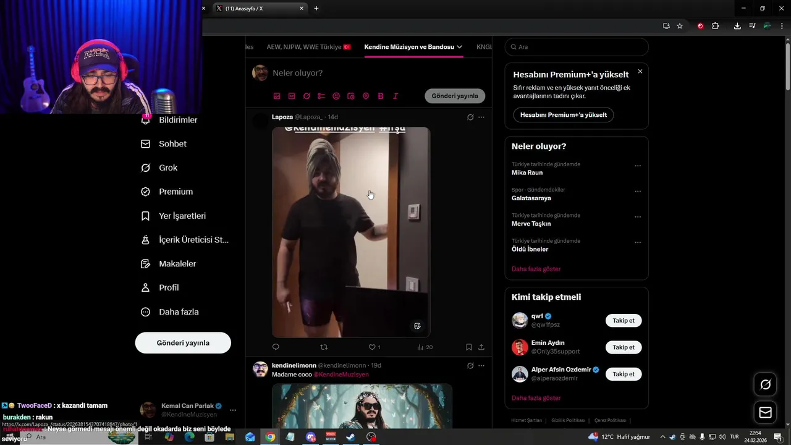Repost Lapoza's video post
The height and width of the screenshot is (445, 791).
tap(324, 347)
